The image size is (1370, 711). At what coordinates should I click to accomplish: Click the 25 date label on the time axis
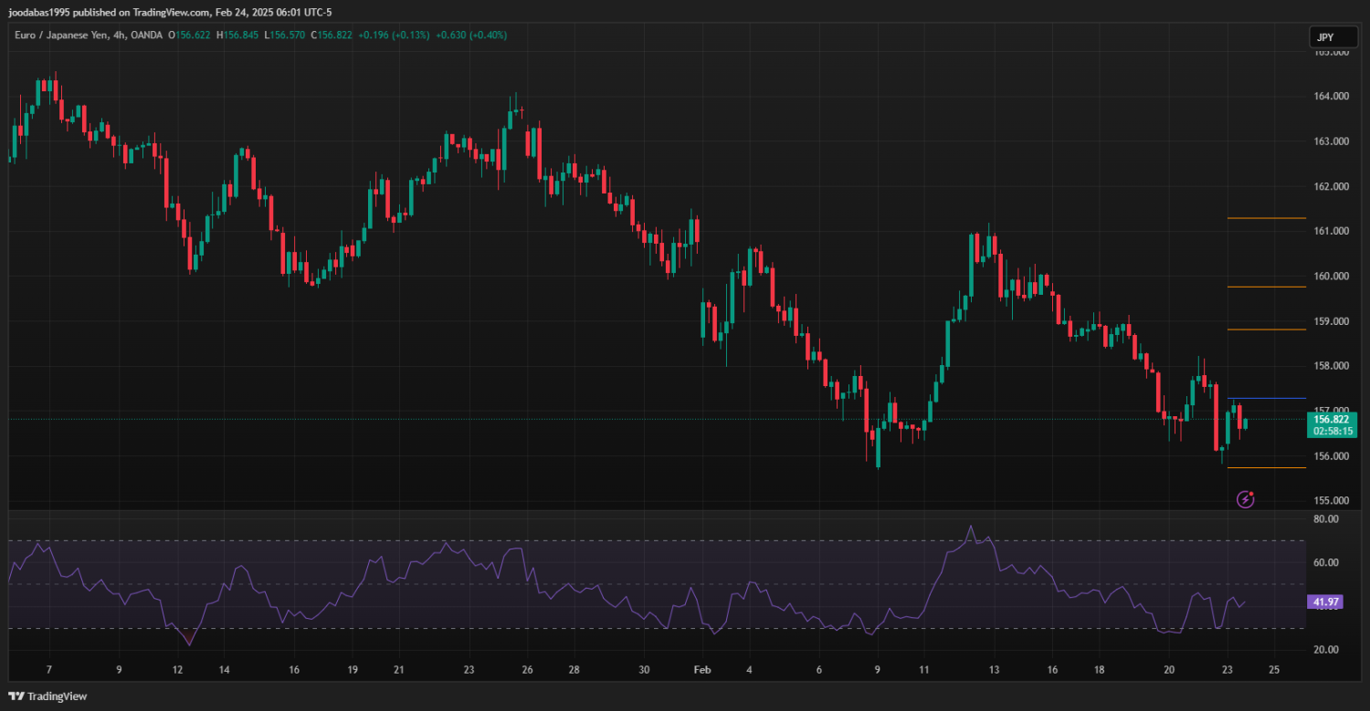tap(1274, 670)
